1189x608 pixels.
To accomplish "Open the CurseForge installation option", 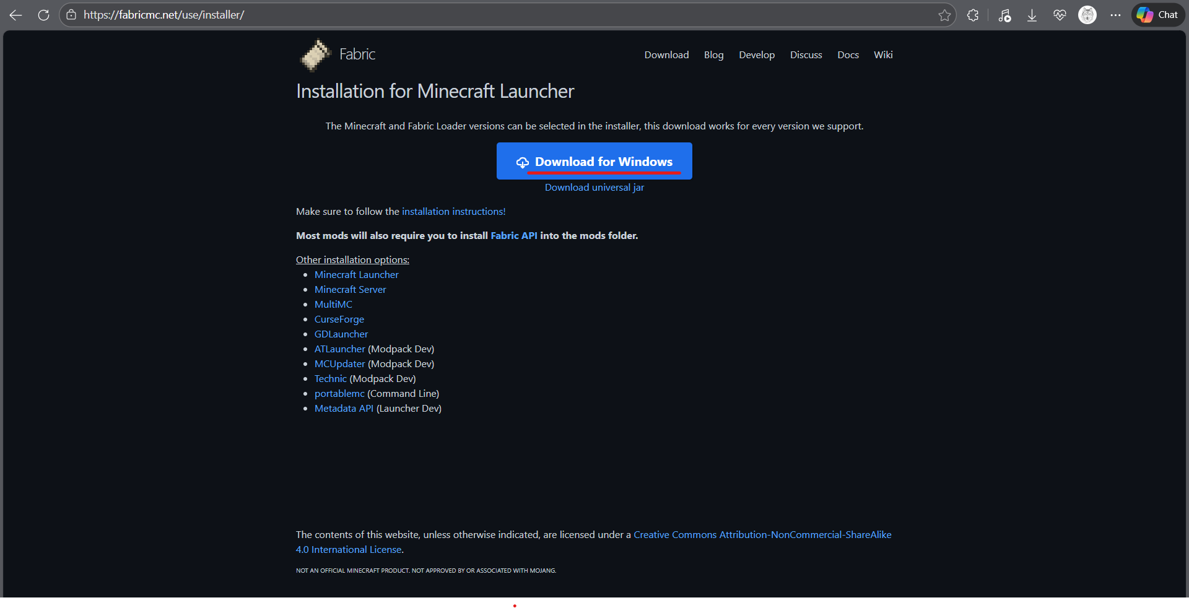I will point(339,319).
